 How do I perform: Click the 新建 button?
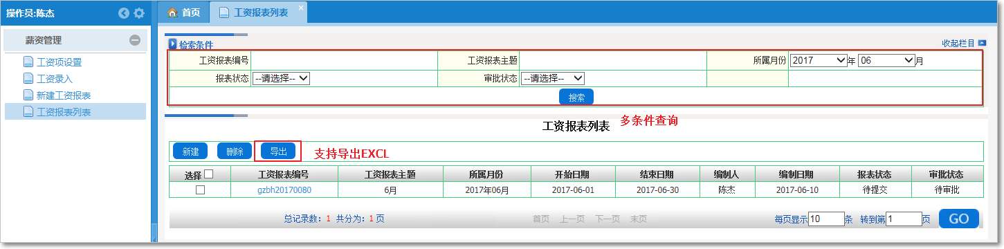click(x=190, y=151)
